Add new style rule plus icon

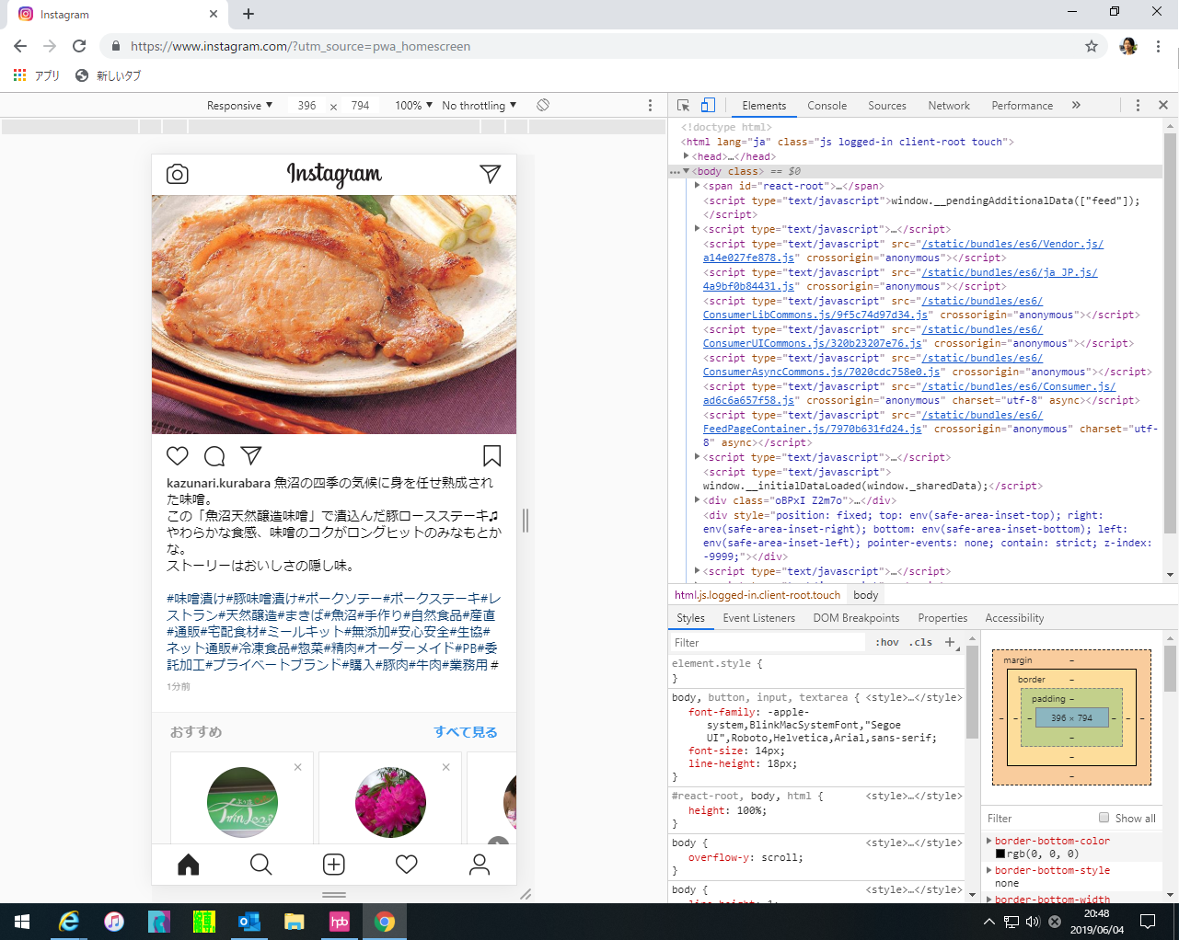(950, 642)
